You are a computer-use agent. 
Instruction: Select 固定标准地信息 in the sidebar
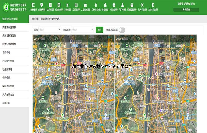[9, 44]
